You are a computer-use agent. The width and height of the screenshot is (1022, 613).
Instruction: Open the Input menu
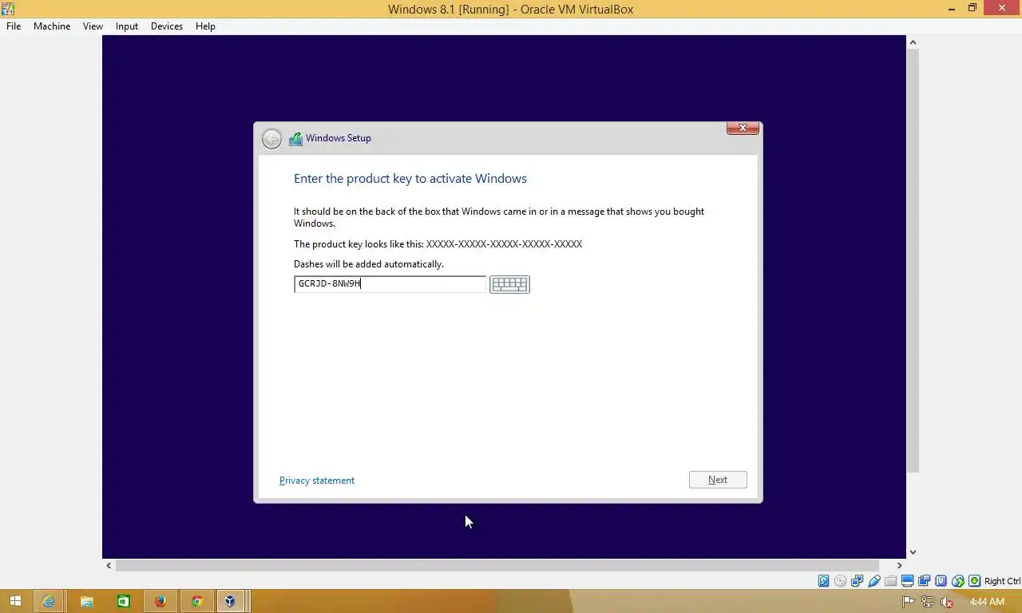point(126,26)
